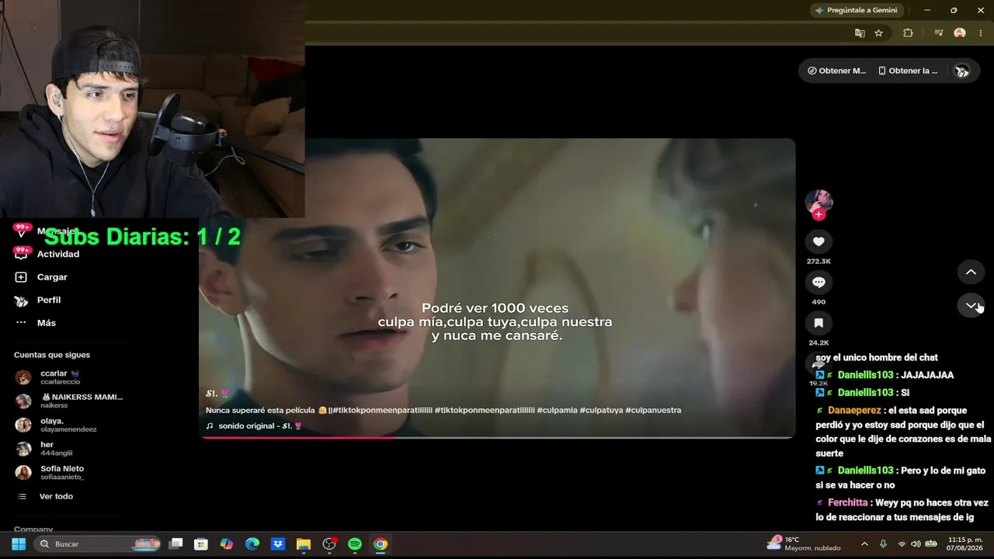This screenshot has width=994, height=559.
Task: Open Copilot from the taskbar
Action: pyautogui.click(x=227, y=544)
